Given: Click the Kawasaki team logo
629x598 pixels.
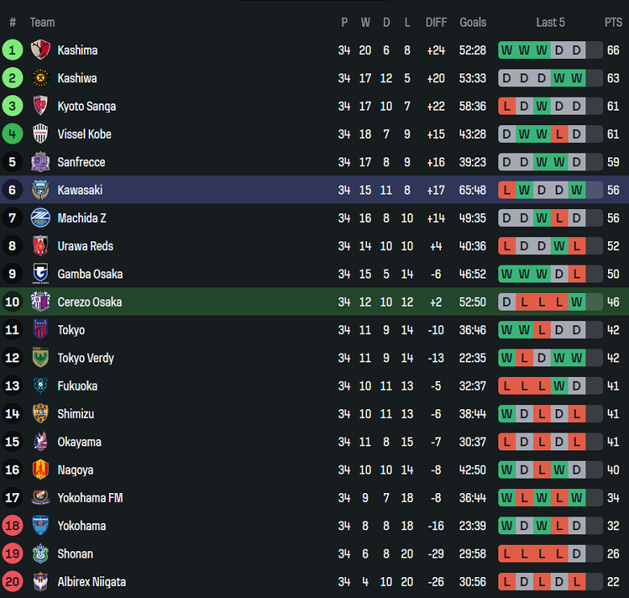Looking at the screenshot, I should 40,190.
